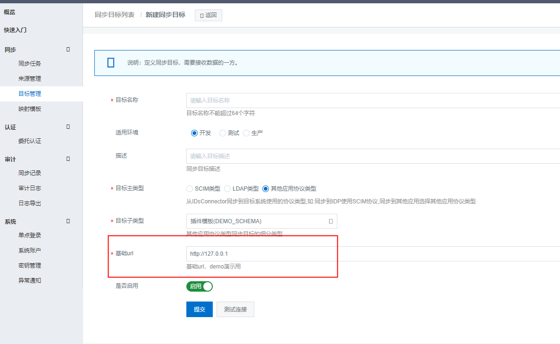Screen dimensions: 560x344
Task: Open the 目标子类型 dropdown
Action: pos(261,221)
